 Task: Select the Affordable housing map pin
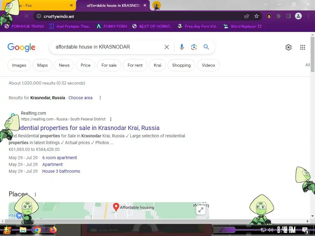tap(116, 207)
